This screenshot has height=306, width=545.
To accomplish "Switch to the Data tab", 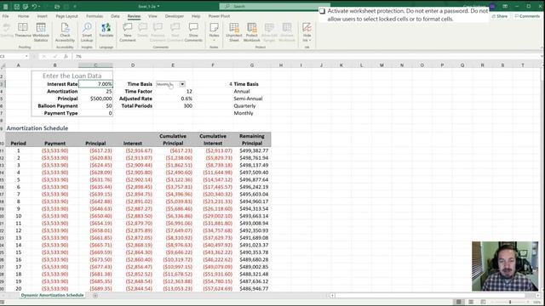I will click(115, 16).
